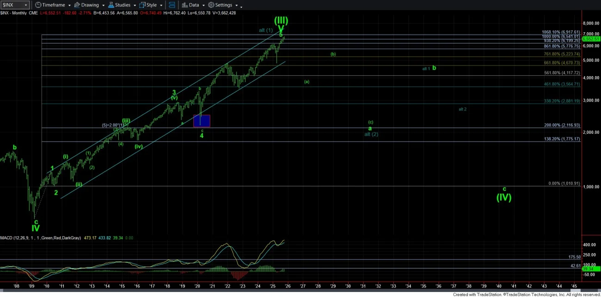
Task: Click the Data bar chart icon
Action: 184,5
